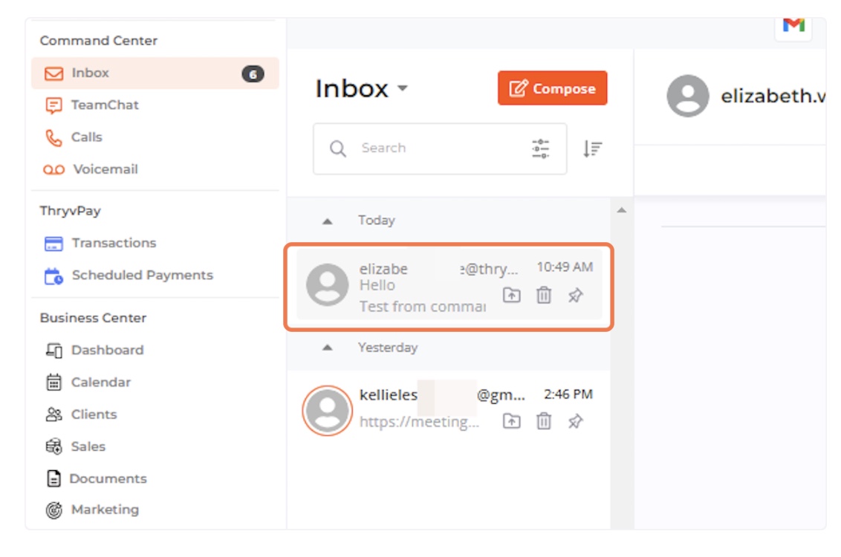Pin the elizabe Hello email
841x557 pixels.
click(x=576, y=295)
